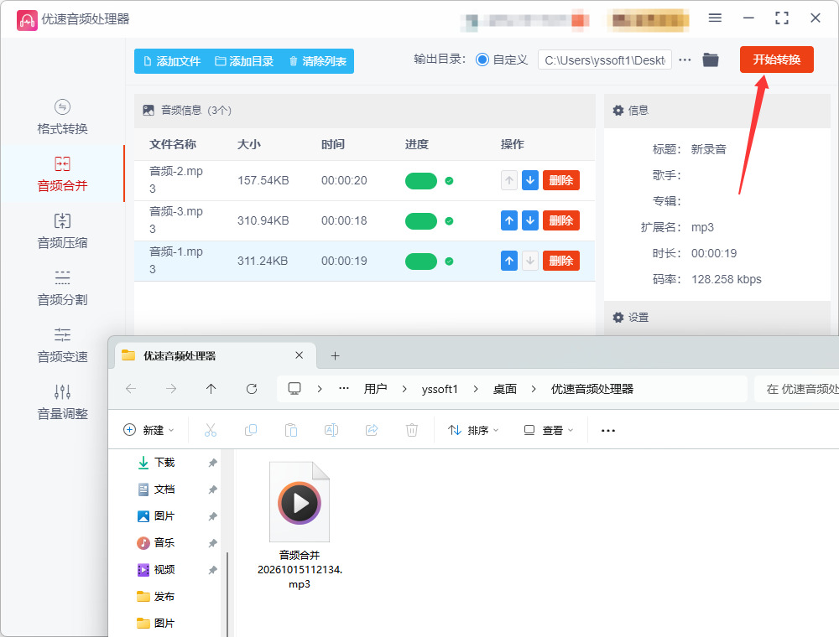Delete 音频-3.mp3 from the list
The height and width of the screenshot is (637, 839).
point(560,220)
